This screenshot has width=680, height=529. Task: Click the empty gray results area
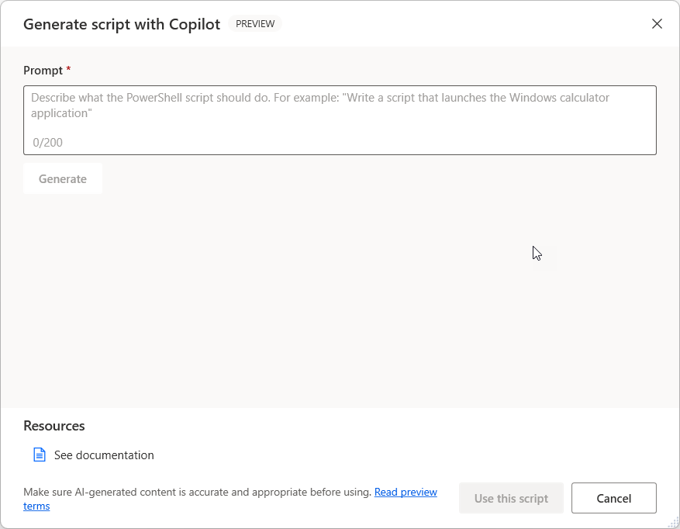tap(340, 310)
